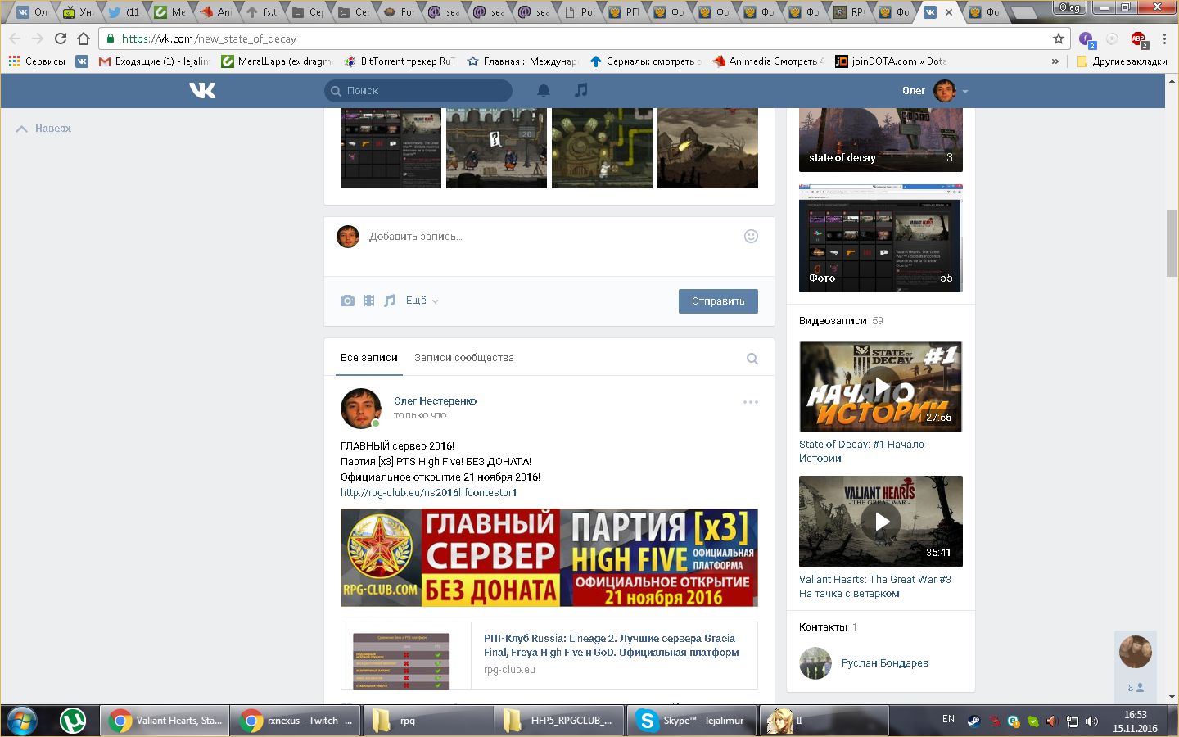Viewport: 1179px width, 737px height.
Task: Play the State of Decay video
Action: pyautogui.click(x=881, y=387)
